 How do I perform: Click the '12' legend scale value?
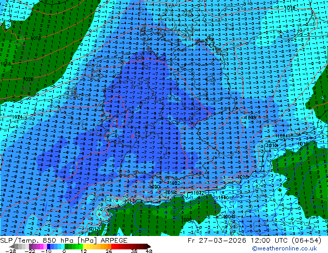(x=84, y=251)
